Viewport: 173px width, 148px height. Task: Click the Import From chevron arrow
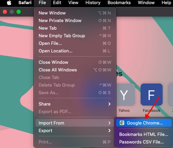pos(110,123)
